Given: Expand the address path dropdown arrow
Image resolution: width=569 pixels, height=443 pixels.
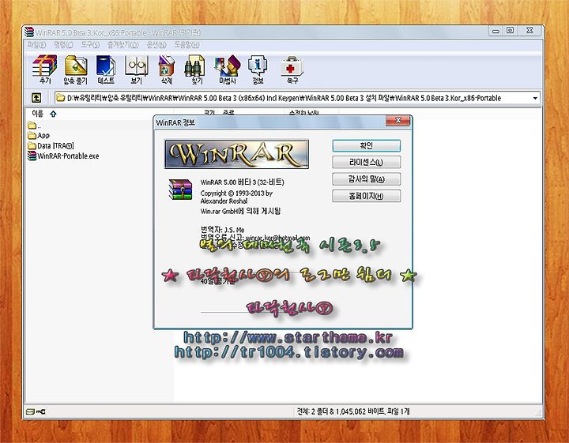Looking at the screenshot, I should tap(535, 98).
